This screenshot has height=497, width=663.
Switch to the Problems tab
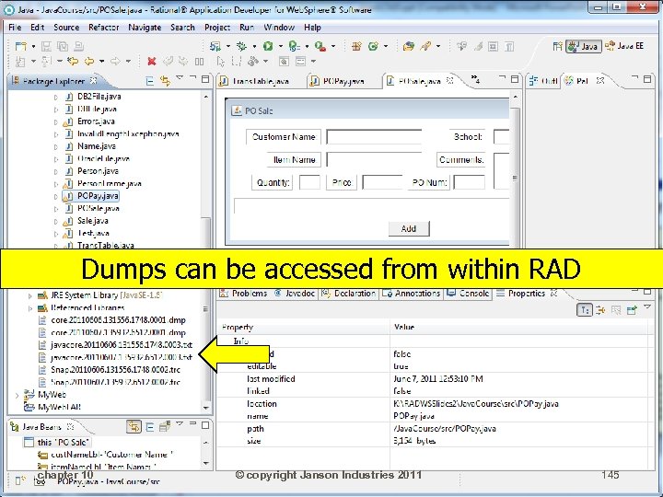click(244, 294)
